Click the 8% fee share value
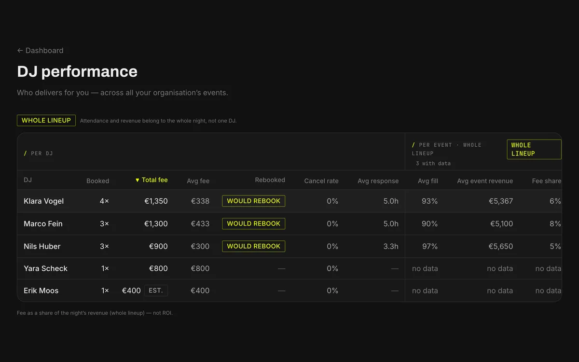 (555, 224)
